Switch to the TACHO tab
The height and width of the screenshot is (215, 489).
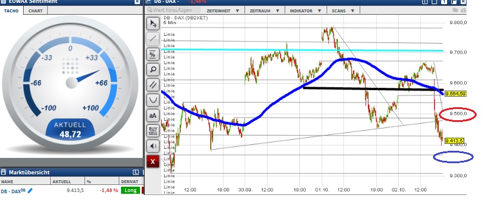tap(11, 11)
